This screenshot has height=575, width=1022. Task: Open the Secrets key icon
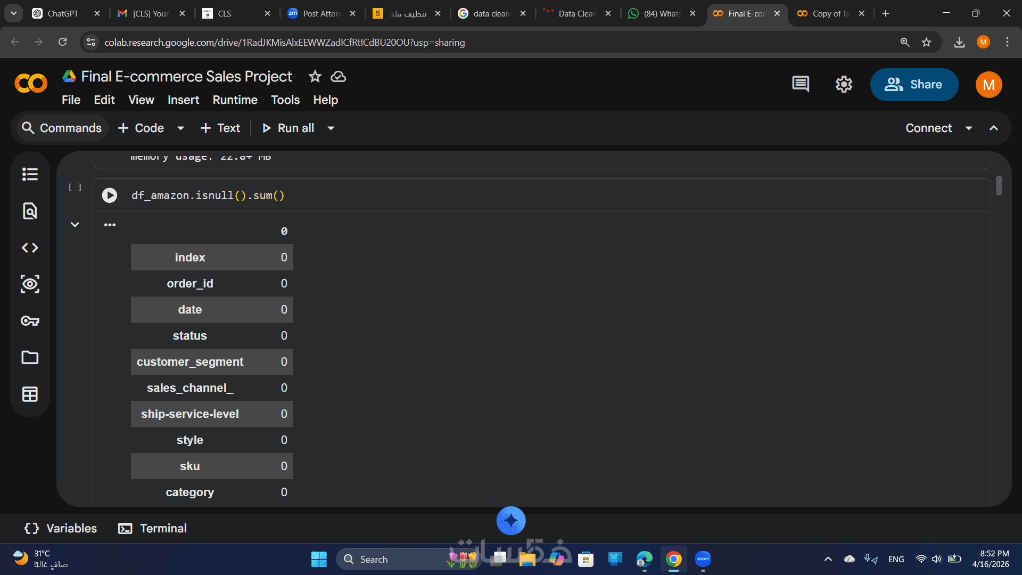tap(30, 321)
